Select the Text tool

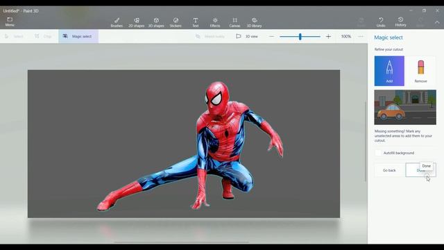196,22
